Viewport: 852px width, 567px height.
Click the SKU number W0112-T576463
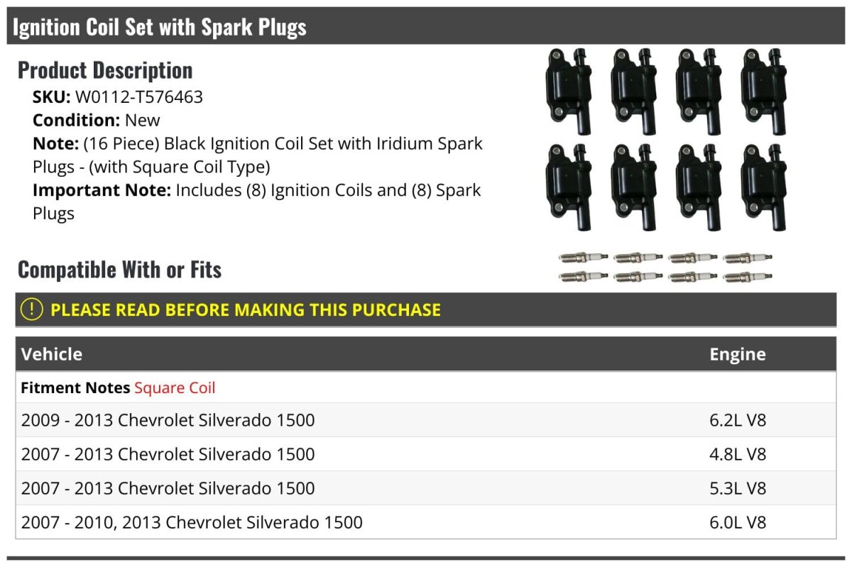(138, 97)
